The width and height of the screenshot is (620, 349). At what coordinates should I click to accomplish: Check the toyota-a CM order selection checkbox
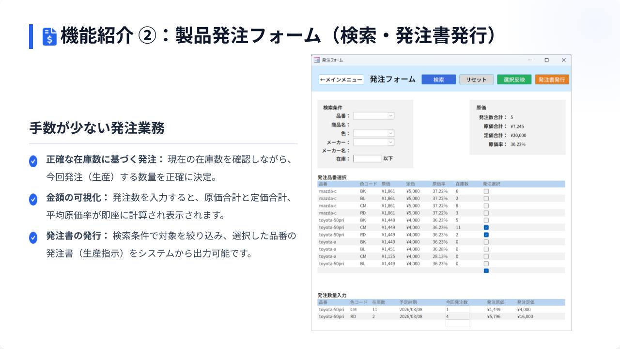pos(486,256)
